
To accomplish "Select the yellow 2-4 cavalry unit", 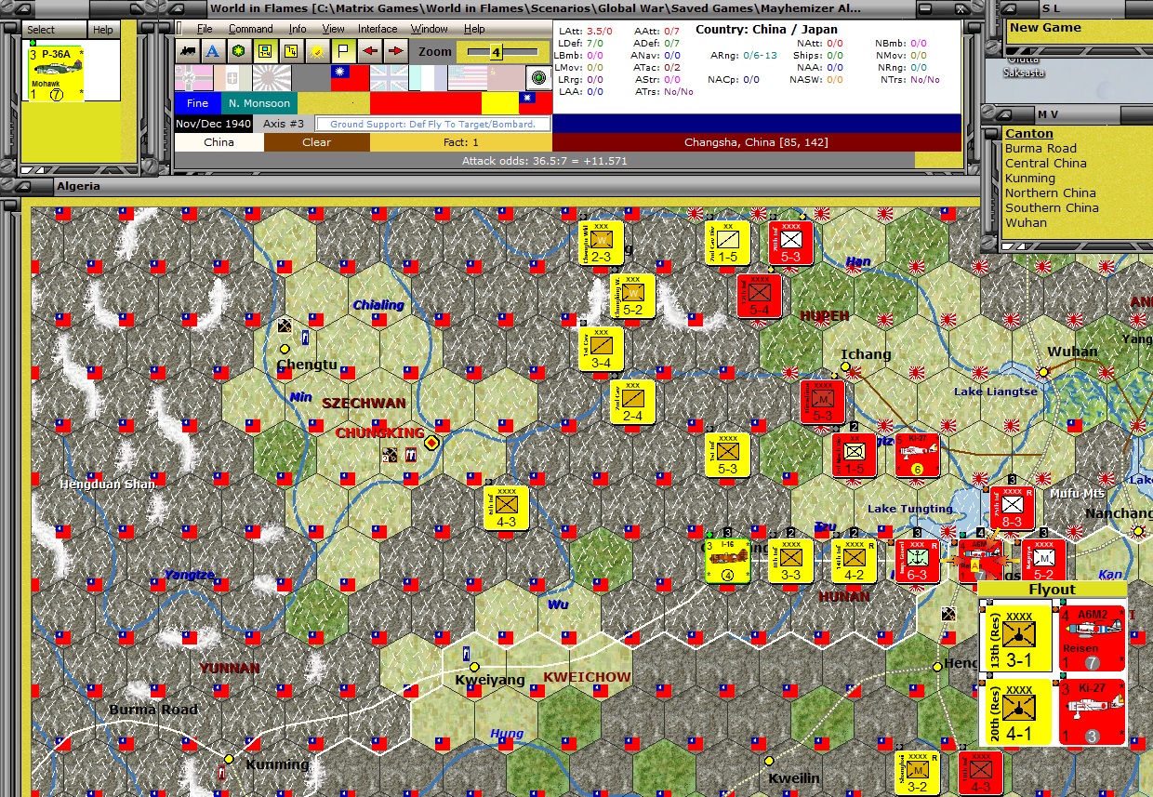I will [632, 403].
